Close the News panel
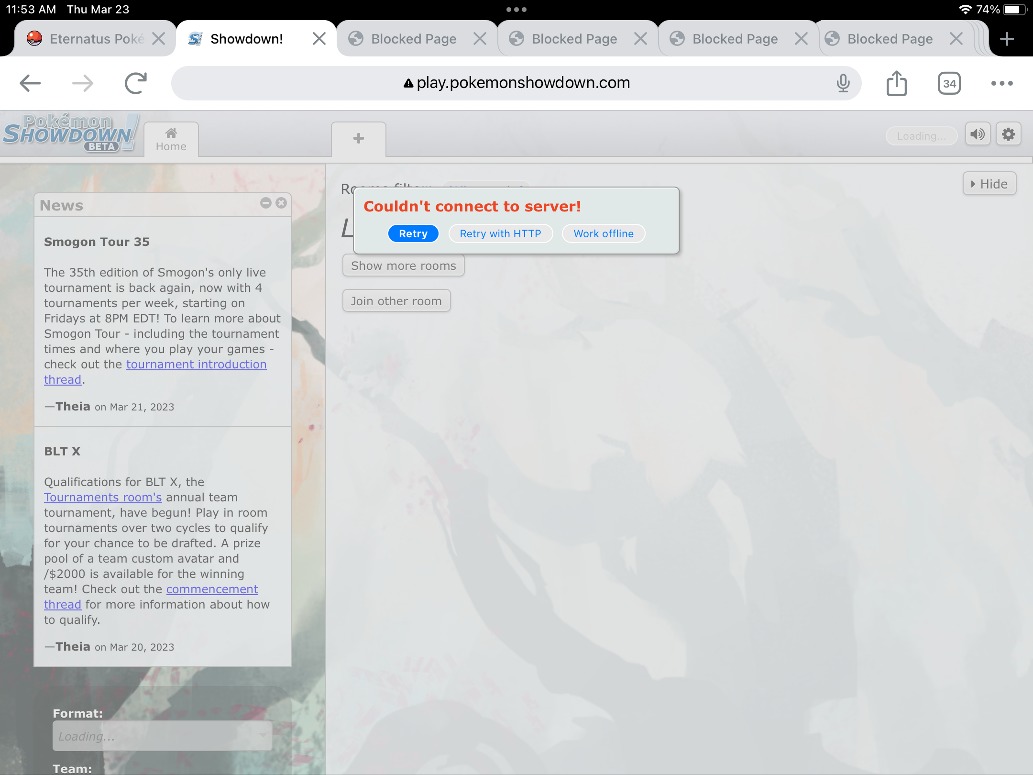Screen dimensions: 1033x775 point(281,203)
